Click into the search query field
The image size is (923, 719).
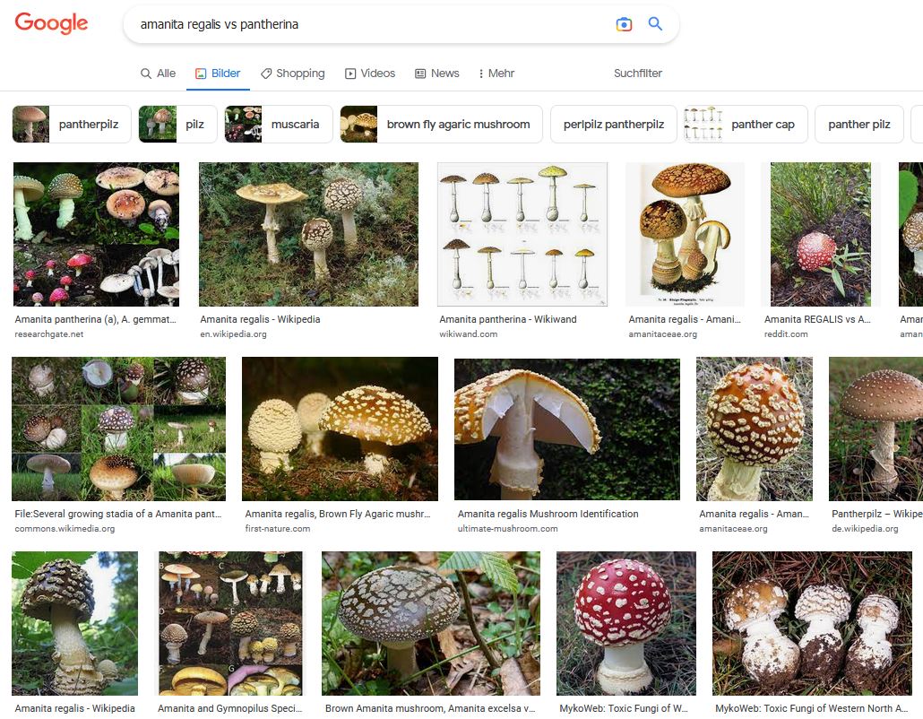358,24
